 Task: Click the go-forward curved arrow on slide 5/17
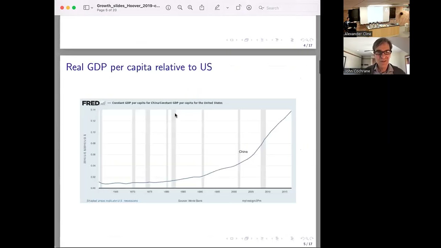311,238
